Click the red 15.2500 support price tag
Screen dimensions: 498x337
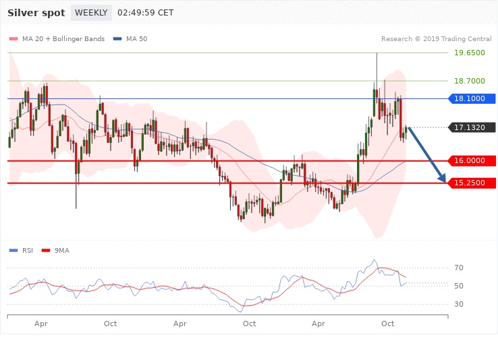[x=472, y=183]
